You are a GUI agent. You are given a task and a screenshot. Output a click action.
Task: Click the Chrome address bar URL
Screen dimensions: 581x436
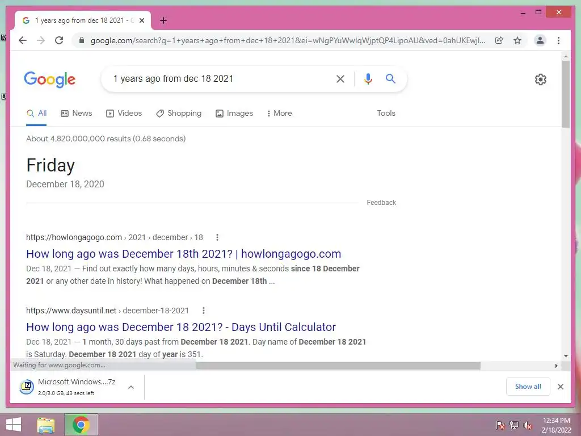288,40
